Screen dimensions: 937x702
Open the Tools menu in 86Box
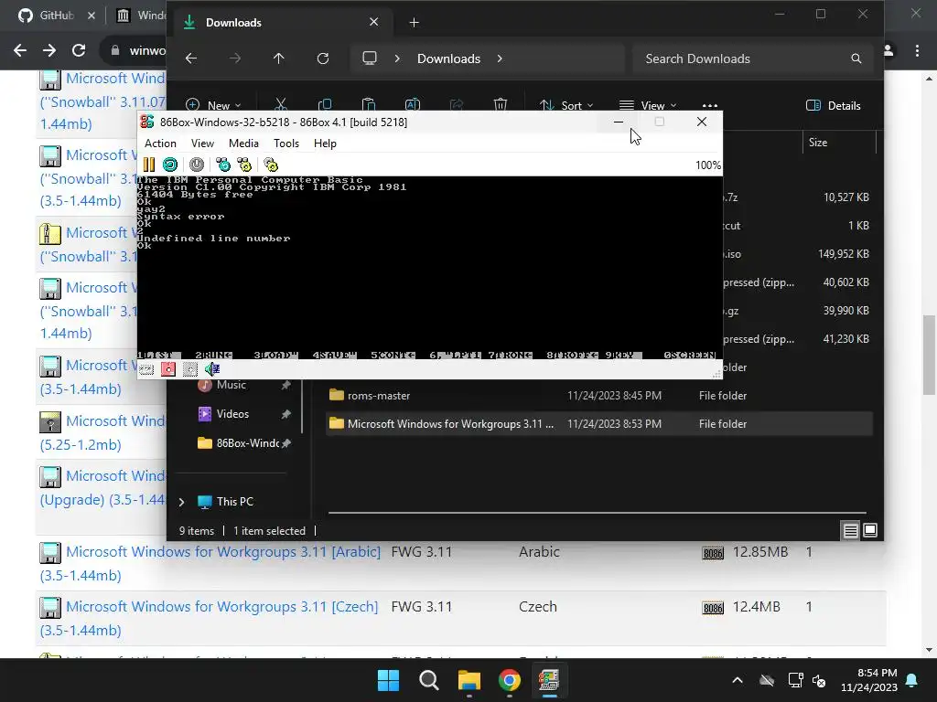pyautogui.click(x=286, y=144)
